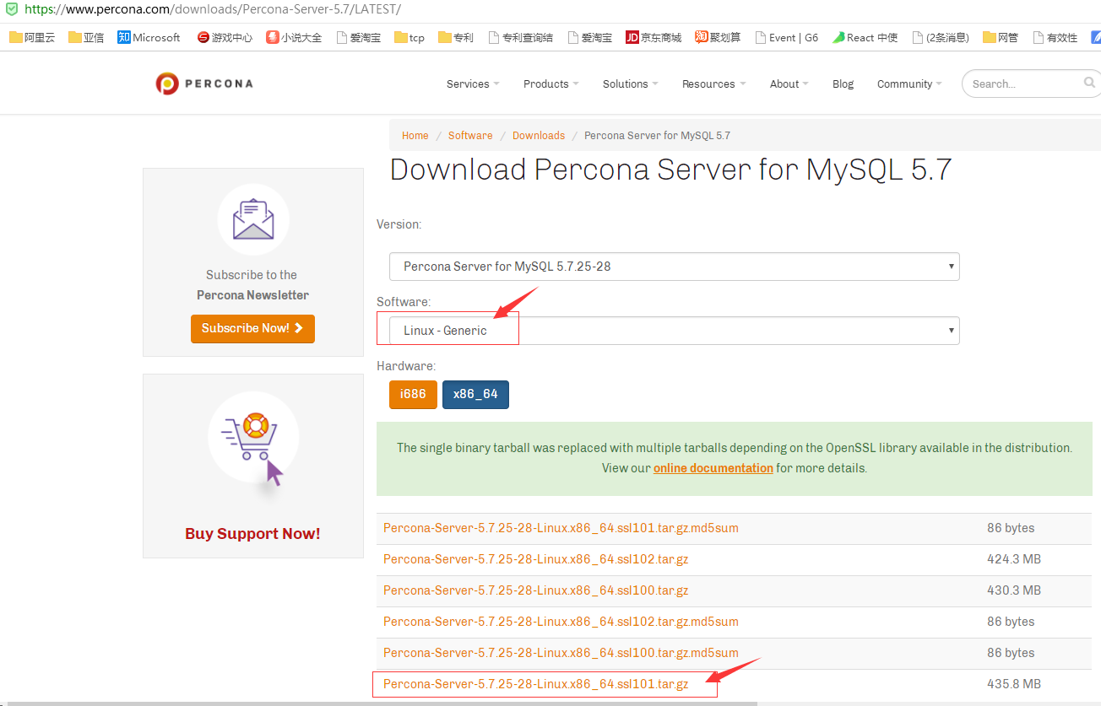
Task: Click the 435.8 MB file size text
Action: click(x=1014, y=684)
